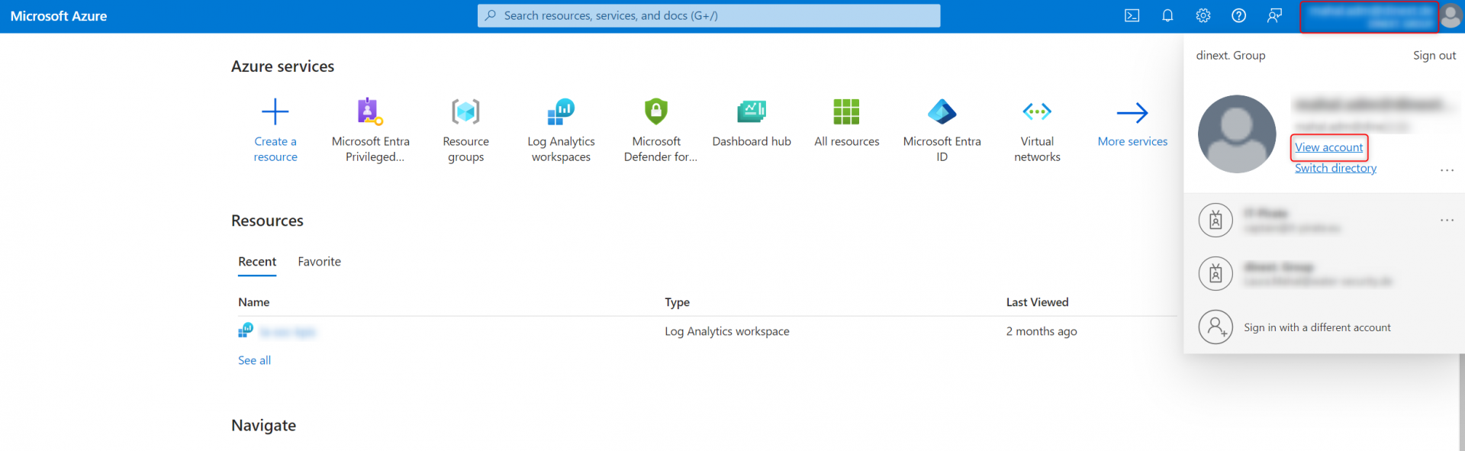The width and height of the screenshot is (1465, 451).
Task: Click the More services link text
Action: [x=1132, y=141]
